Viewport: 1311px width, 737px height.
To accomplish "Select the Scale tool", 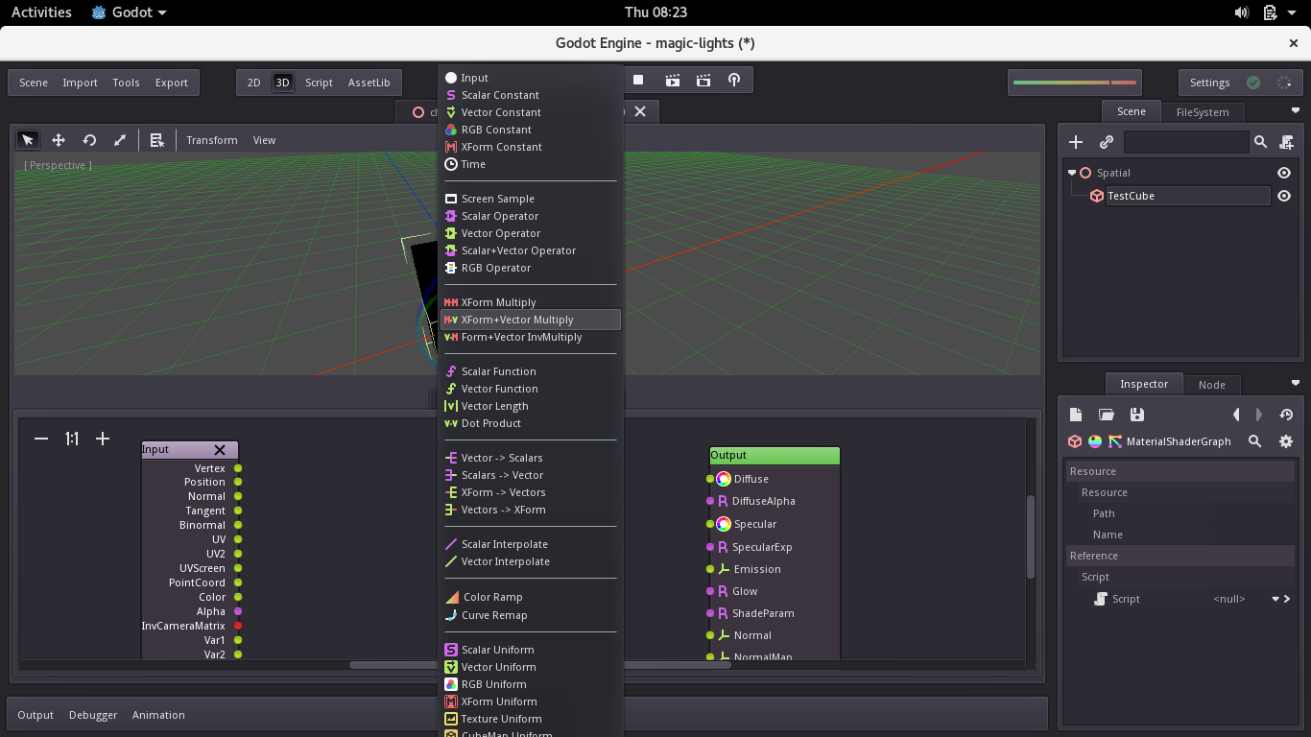I will click(119, 140).
